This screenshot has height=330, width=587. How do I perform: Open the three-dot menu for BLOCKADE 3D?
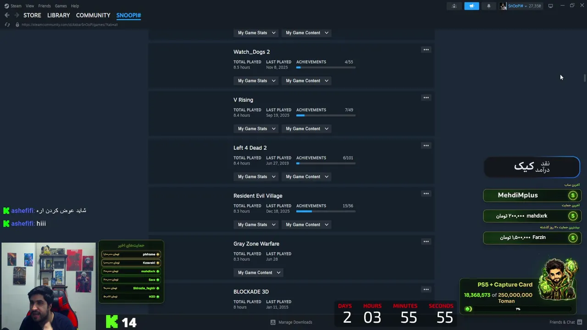[x=426, y=290]
